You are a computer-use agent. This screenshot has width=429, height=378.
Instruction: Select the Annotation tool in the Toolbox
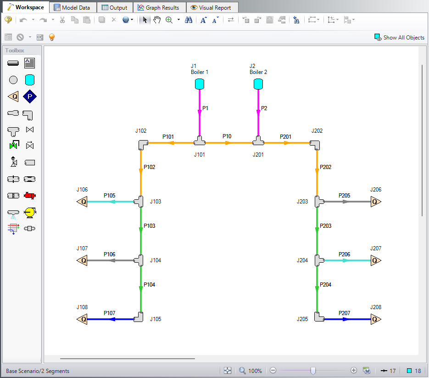(x=29, y=63)
